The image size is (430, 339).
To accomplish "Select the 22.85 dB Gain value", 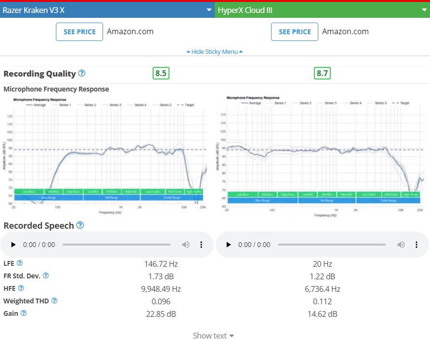I will (161, 314).
